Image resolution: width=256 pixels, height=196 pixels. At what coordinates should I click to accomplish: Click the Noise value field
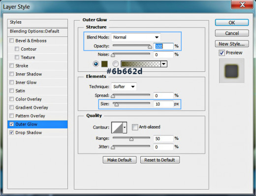click(163, 55)
